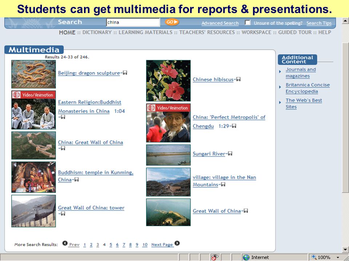Click the dragon sculpture thumbnail
Image resolution: width=349 pixels, height=261 pixels.
tap(33, 74)
